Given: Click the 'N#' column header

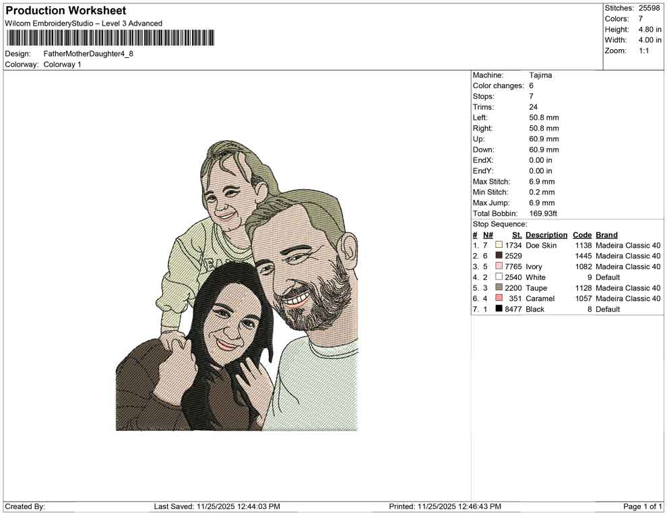Looking at the screenshot, I should click(488, 235).
